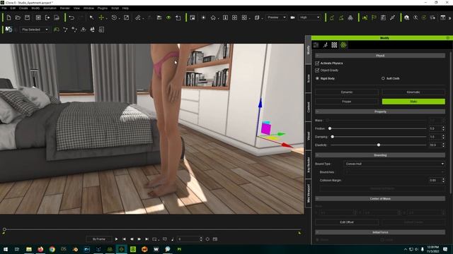
Task: Open the Animation figure tab icon
Action: tap(326, 45)
